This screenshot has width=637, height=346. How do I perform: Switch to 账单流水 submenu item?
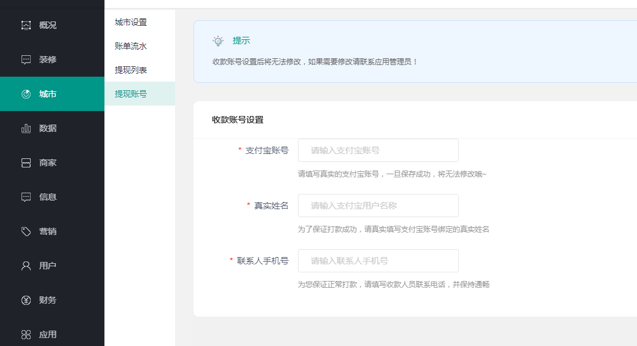131,46
